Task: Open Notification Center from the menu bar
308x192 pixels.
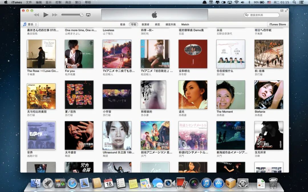Action: [x=301, y=2]
